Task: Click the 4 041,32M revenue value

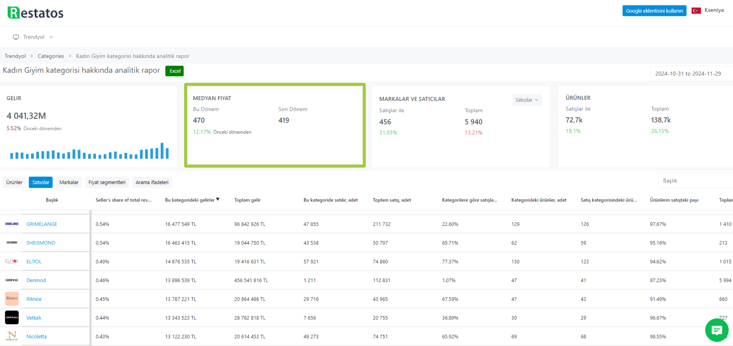Action: pos(26,116)
